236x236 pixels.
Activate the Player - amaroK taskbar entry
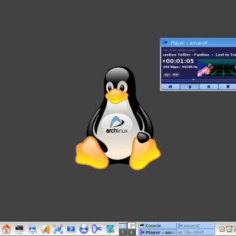[158, 232]
